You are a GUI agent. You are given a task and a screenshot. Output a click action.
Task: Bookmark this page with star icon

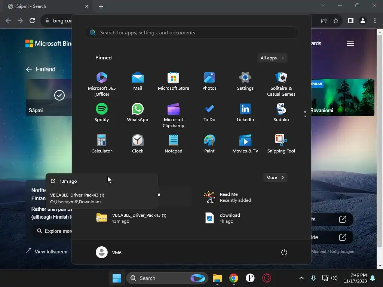pos(336,21)
